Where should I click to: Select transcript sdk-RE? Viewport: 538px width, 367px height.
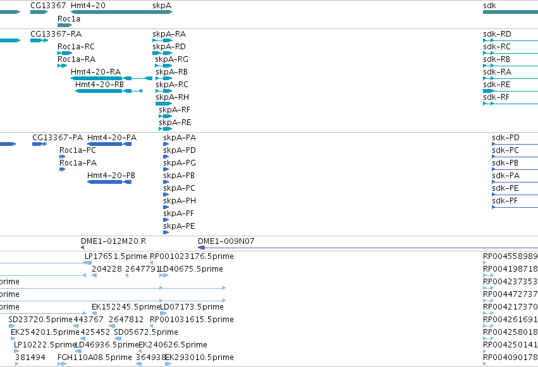pos(497,85)
